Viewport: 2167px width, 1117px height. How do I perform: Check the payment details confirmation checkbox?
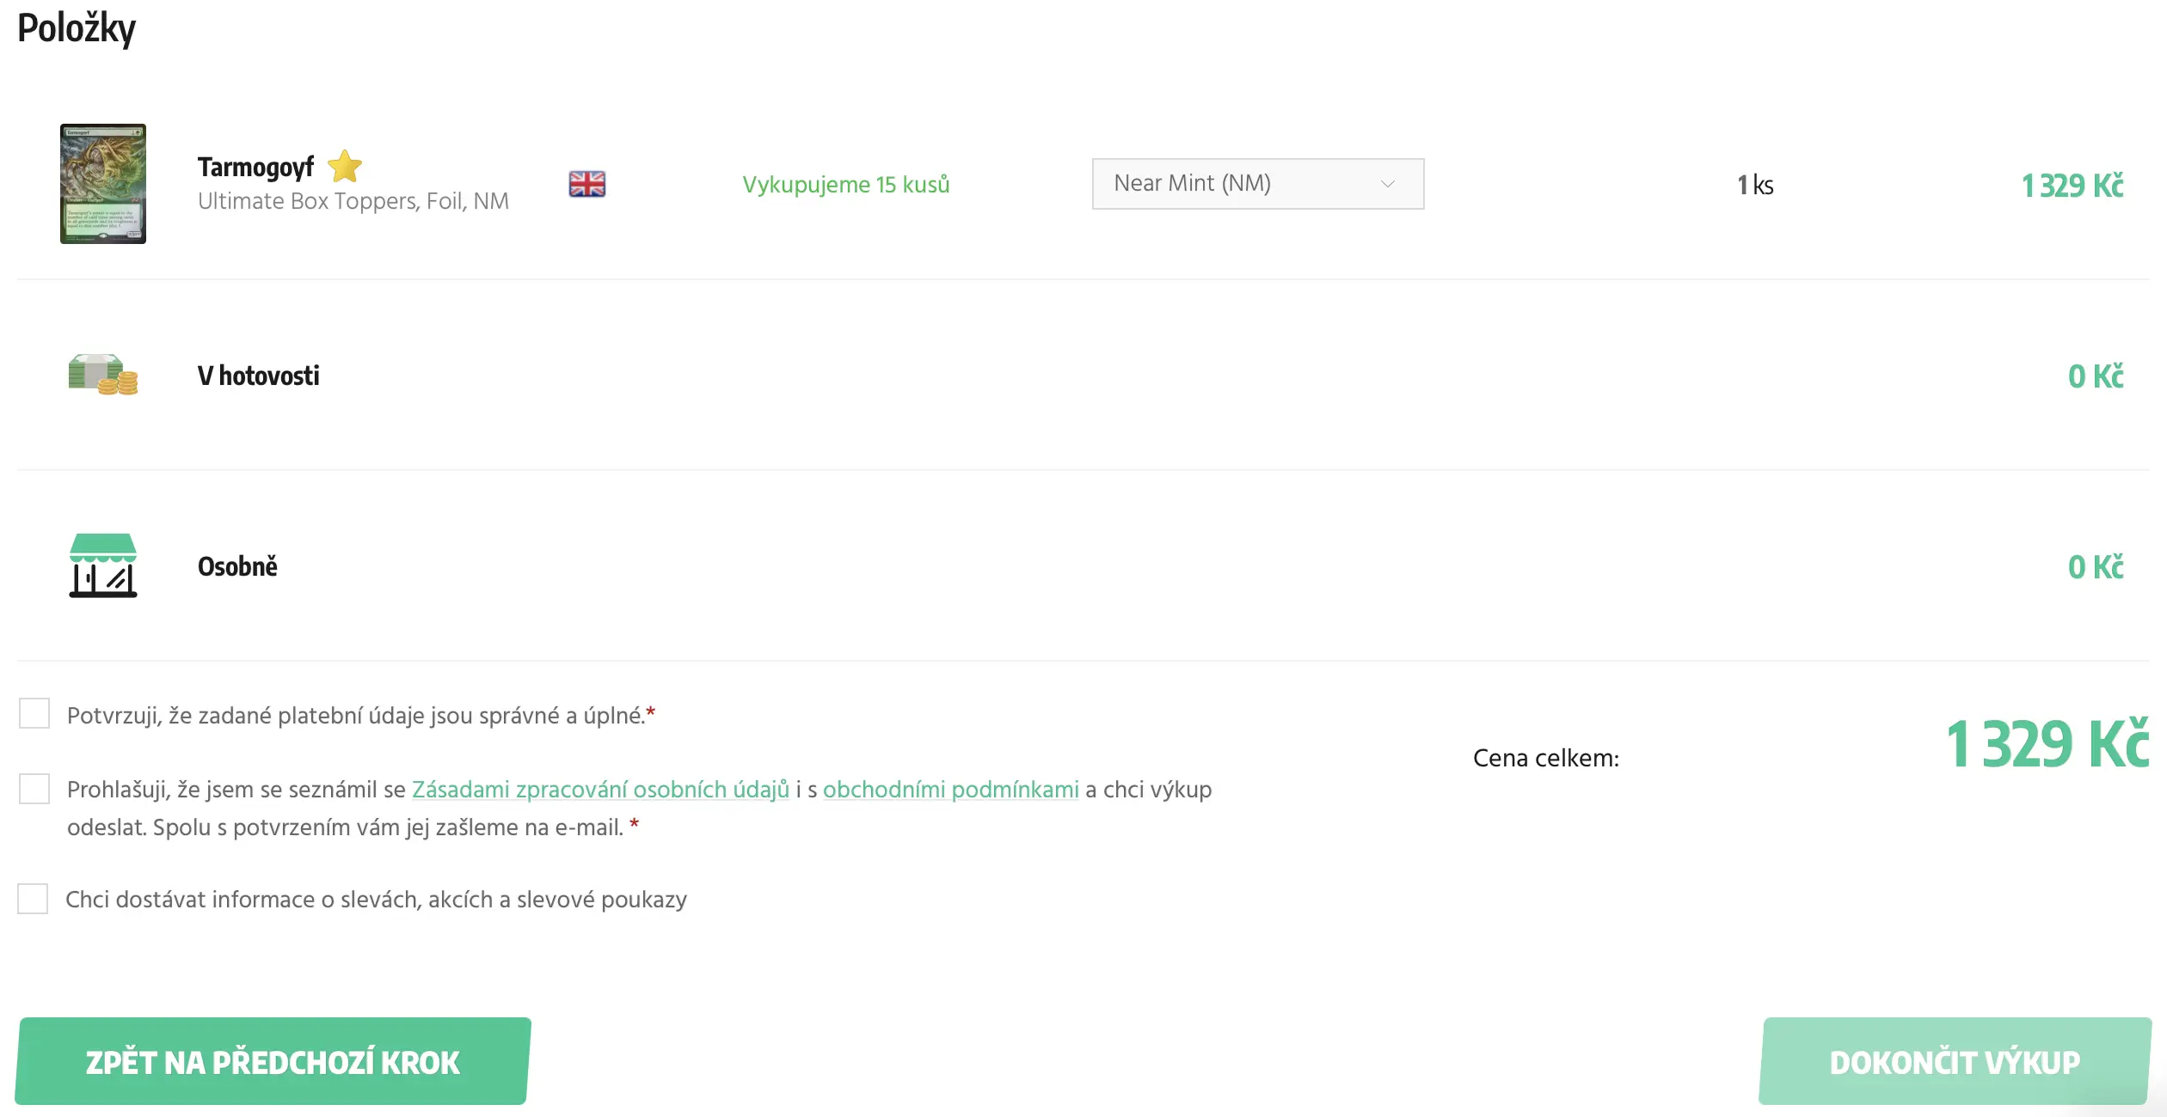pyautogui.click(x=34, y=713)
